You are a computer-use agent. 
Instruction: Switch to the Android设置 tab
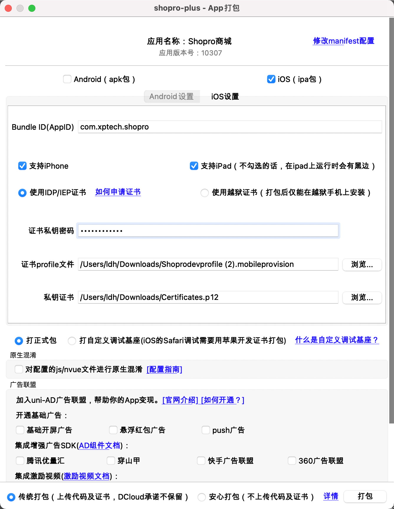point(172,96)
